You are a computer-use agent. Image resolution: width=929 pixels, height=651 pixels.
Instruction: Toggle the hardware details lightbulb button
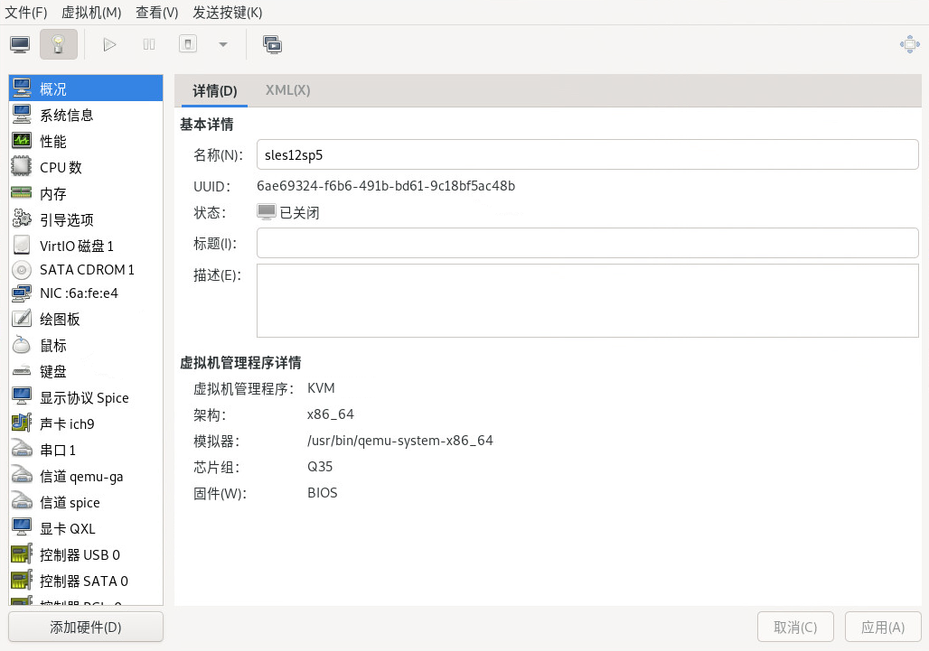pos(59,44)
